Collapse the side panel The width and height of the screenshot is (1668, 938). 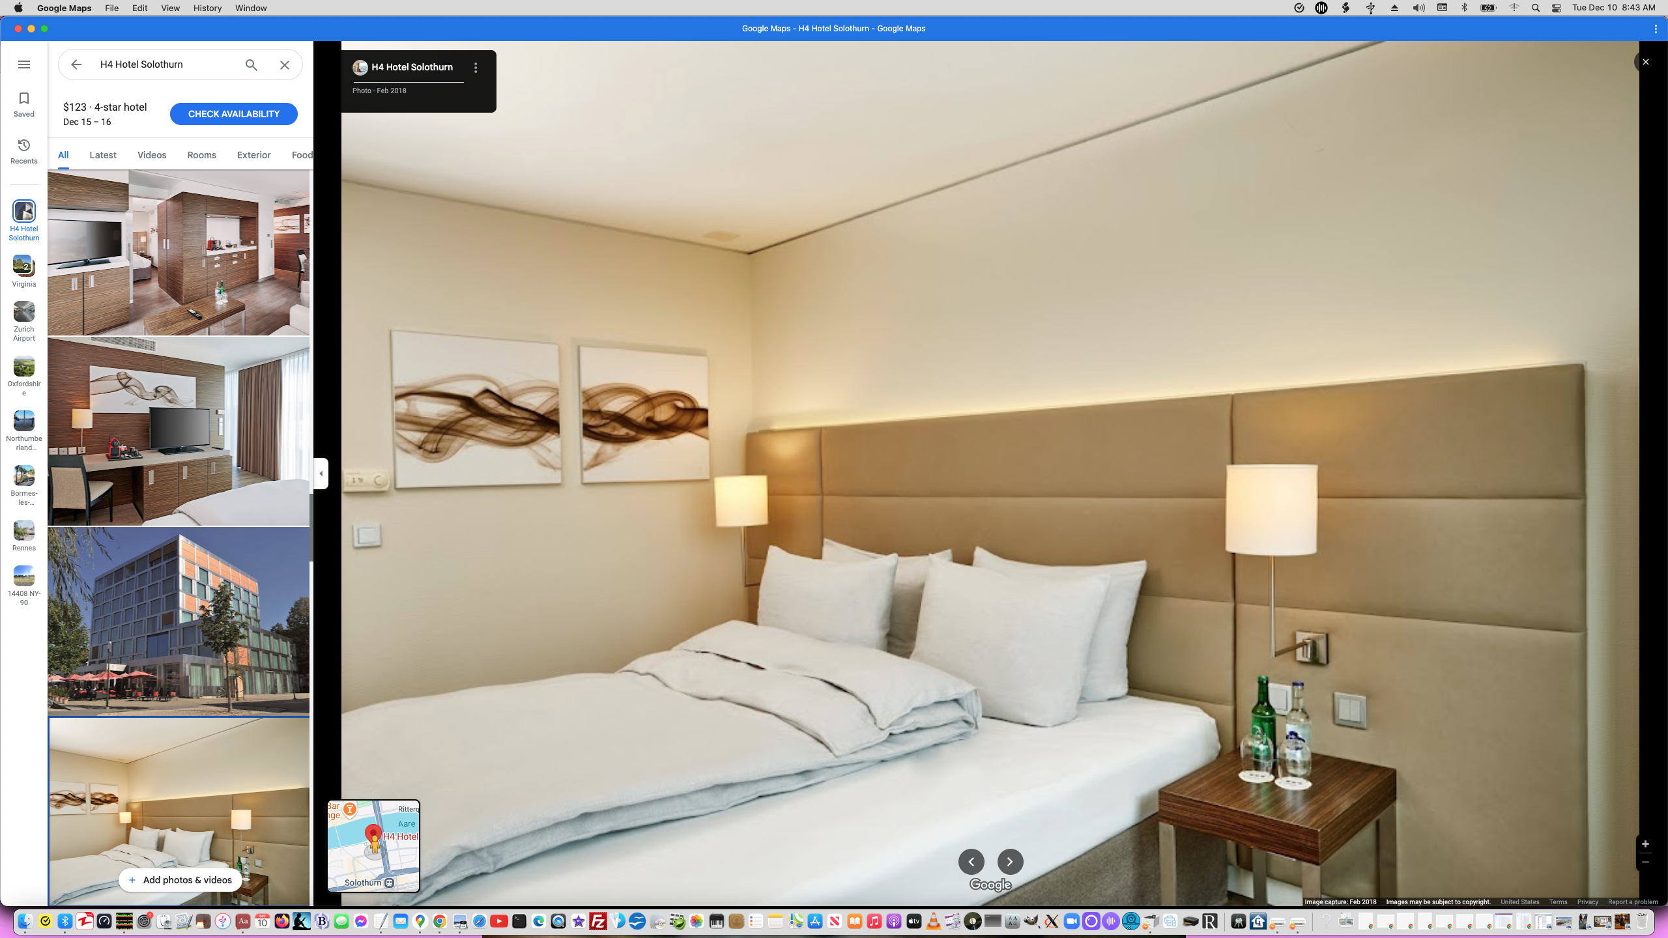click(x=321, y=474)
